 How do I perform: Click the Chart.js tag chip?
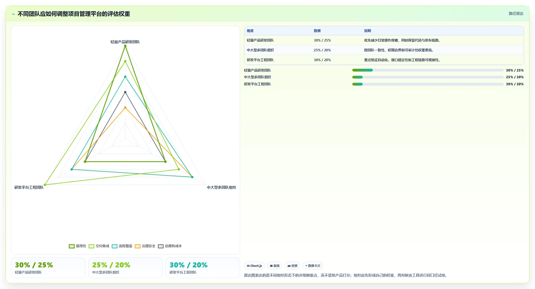click(x=254, y=266)
